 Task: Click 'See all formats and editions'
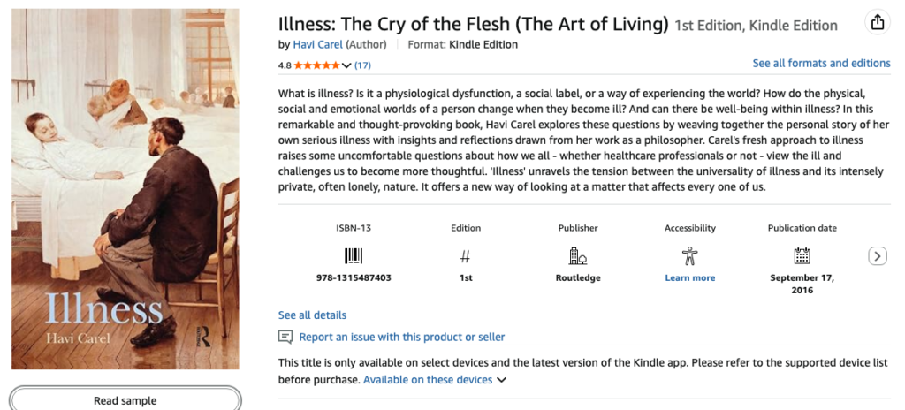[821, 64]
